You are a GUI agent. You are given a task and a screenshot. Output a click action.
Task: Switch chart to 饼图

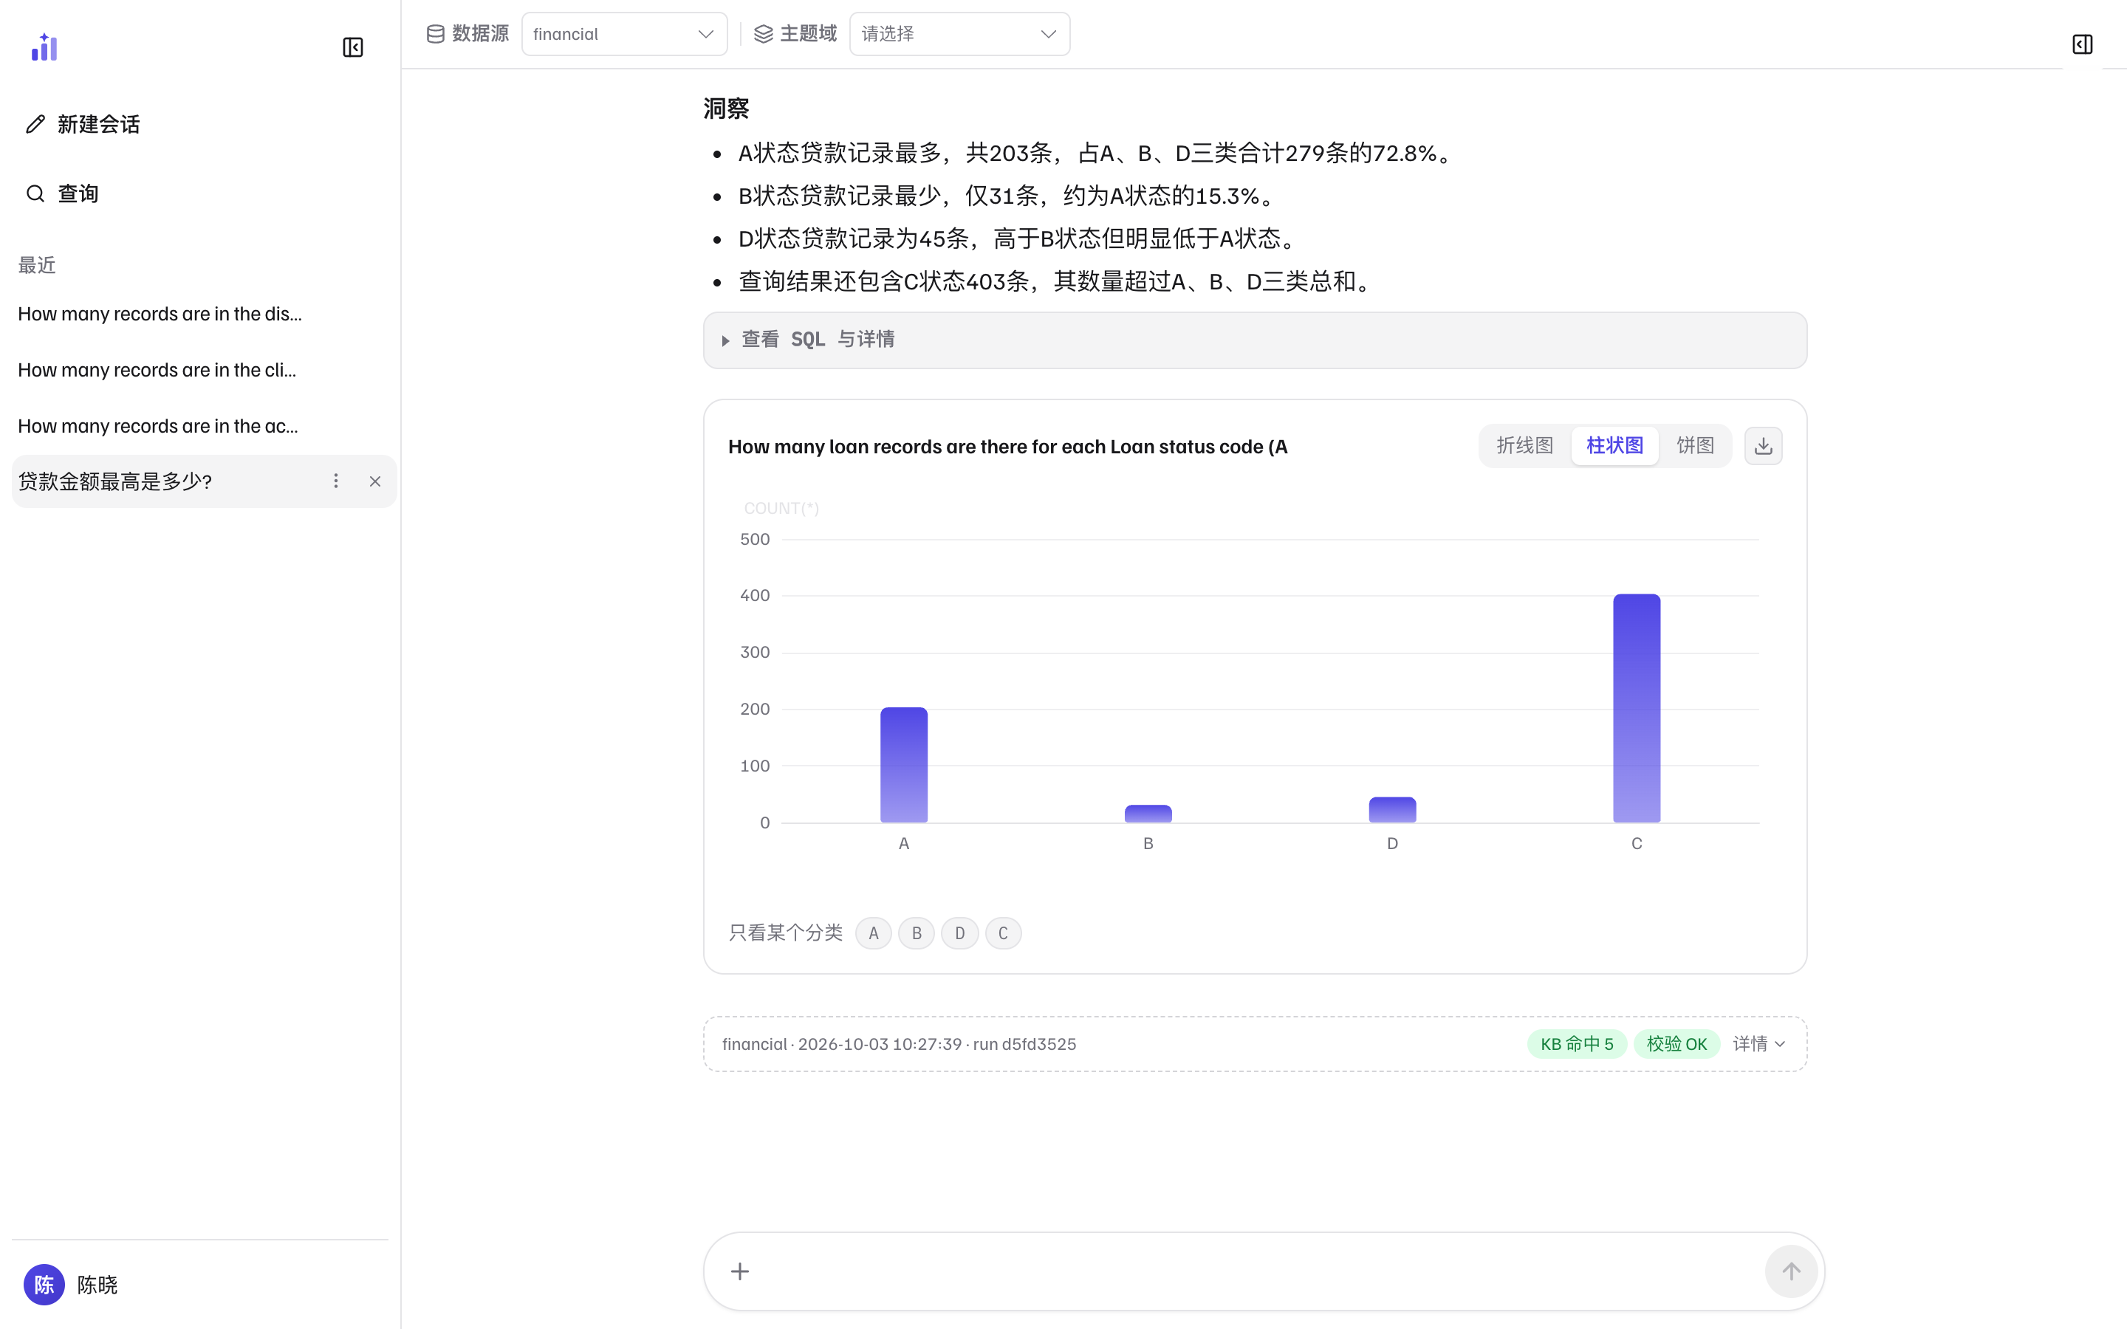point(1696,447)
